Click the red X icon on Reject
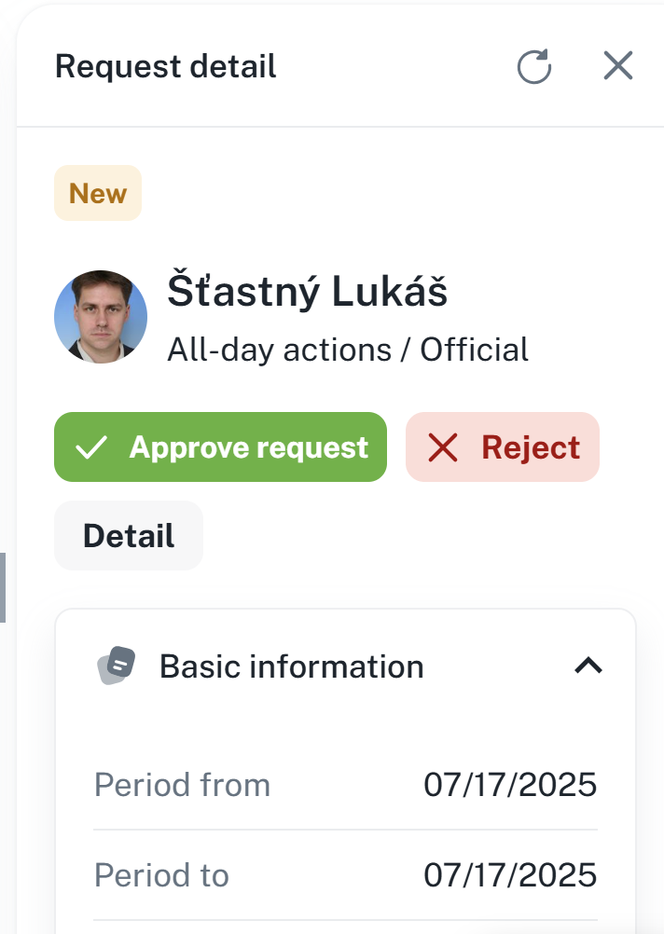This screenshot has height=934, width=664. point(442,448)
